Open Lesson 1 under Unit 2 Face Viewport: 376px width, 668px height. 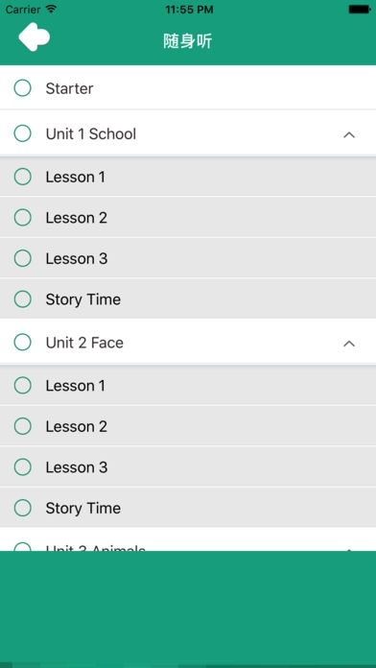click(188, 385)
